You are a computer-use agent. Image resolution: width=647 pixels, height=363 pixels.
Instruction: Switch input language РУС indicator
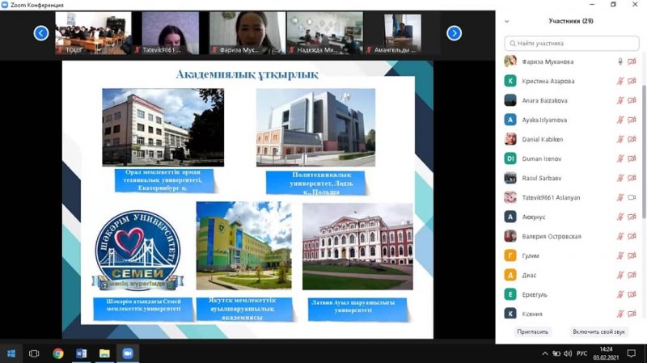(x=581, y=353)
